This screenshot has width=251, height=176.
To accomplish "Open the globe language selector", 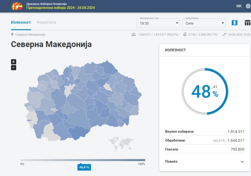I will click(248, 6).
